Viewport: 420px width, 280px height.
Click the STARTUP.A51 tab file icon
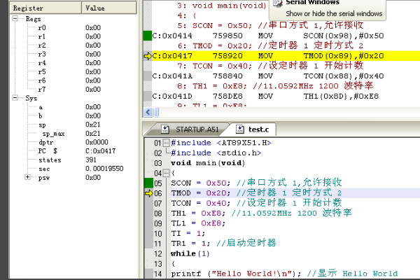click(166, 129)
